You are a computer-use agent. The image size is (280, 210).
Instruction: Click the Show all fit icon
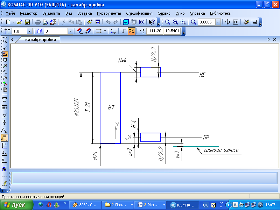235,22
